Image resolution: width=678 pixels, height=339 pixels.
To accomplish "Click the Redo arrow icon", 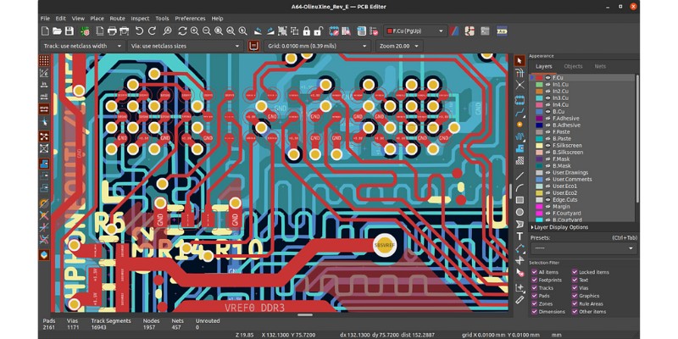I will tap(152, 31).
